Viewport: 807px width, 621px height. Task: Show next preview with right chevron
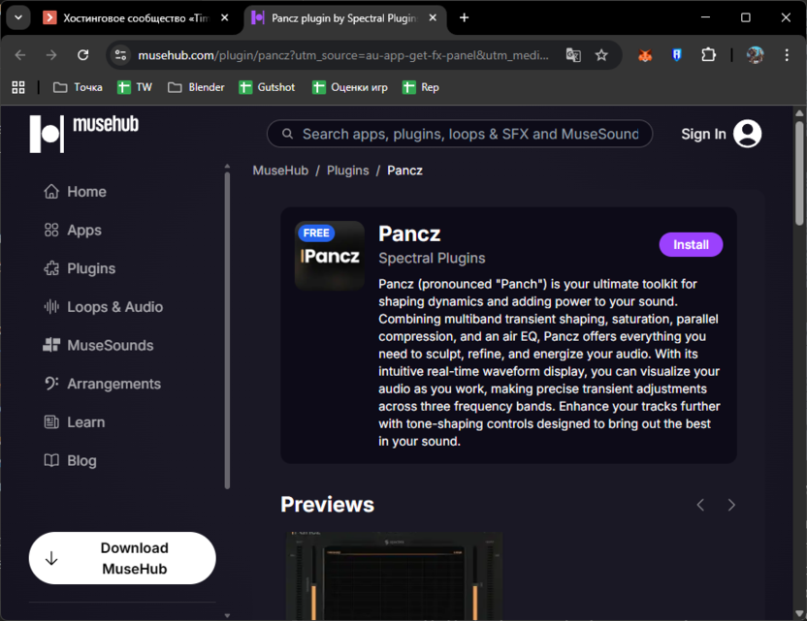[731, 505]
